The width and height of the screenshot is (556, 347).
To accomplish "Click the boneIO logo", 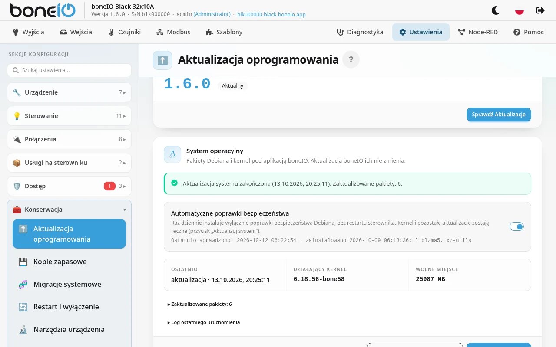I will (43, 10).
